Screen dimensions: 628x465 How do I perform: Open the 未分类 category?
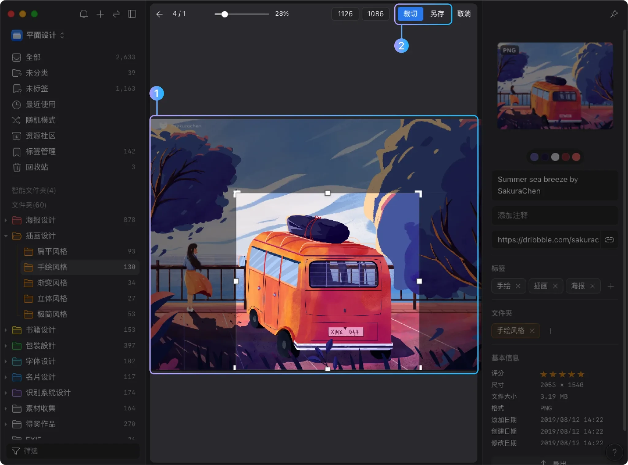point(73,73)
